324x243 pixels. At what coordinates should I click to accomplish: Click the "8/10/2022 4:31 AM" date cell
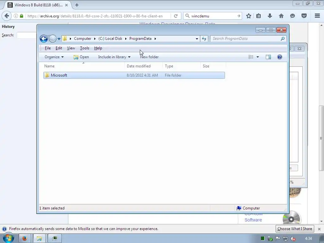142,75
